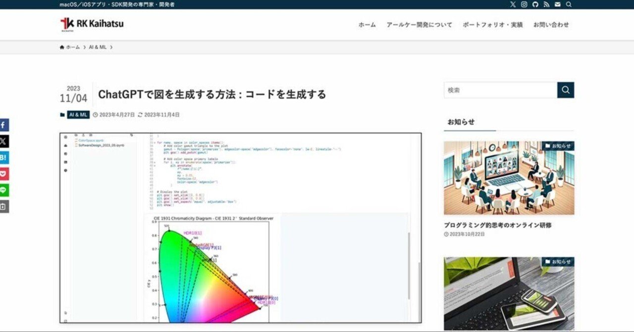Open the プログラミング的思考のオンライン研修 article link
The height and width of the screenshot is (332, 634).
coord(500,224)
